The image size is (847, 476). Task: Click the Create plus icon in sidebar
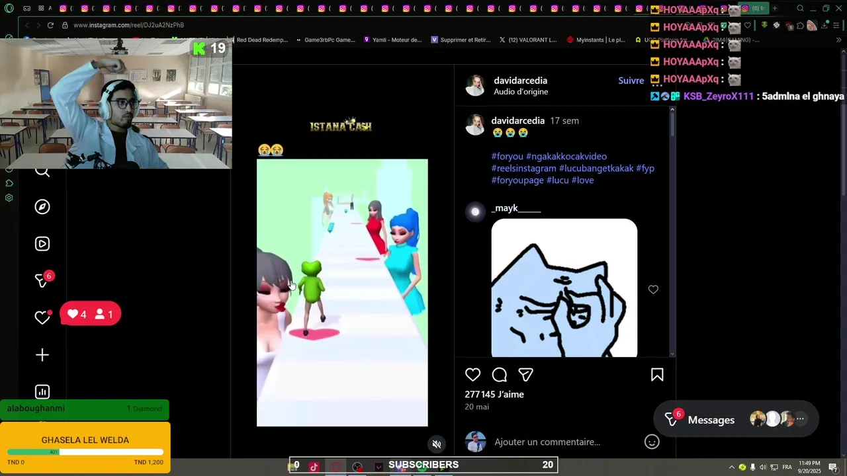pos(42,355)
